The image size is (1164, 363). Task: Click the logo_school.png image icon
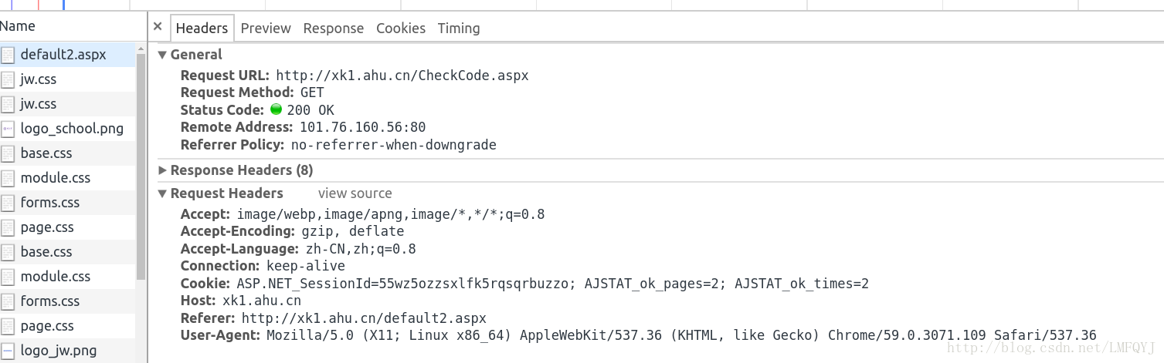[8, 129]
